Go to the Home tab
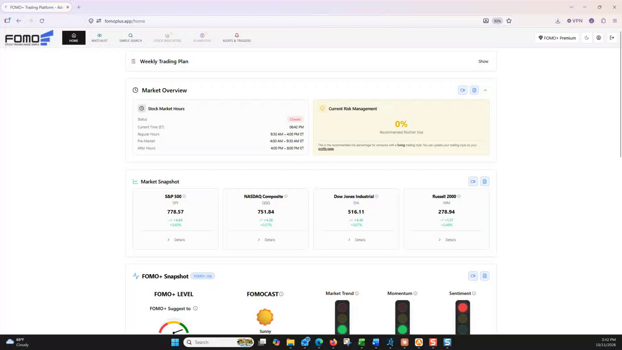Screen dimensions: 622x350 click(x=74, y=38)
